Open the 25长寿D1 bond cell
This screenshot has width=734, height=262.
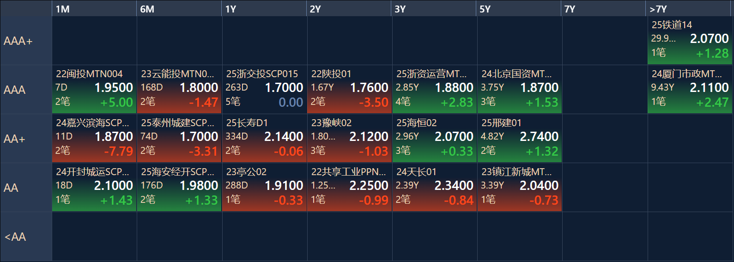(264, 138)
